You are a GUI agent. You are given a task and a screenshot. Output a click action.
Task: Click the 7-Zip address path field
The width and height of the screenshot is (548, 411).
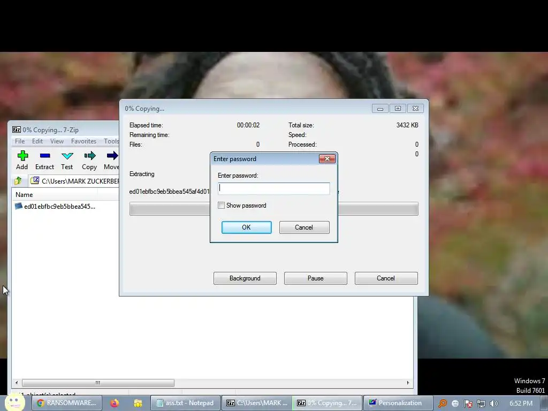74,181
